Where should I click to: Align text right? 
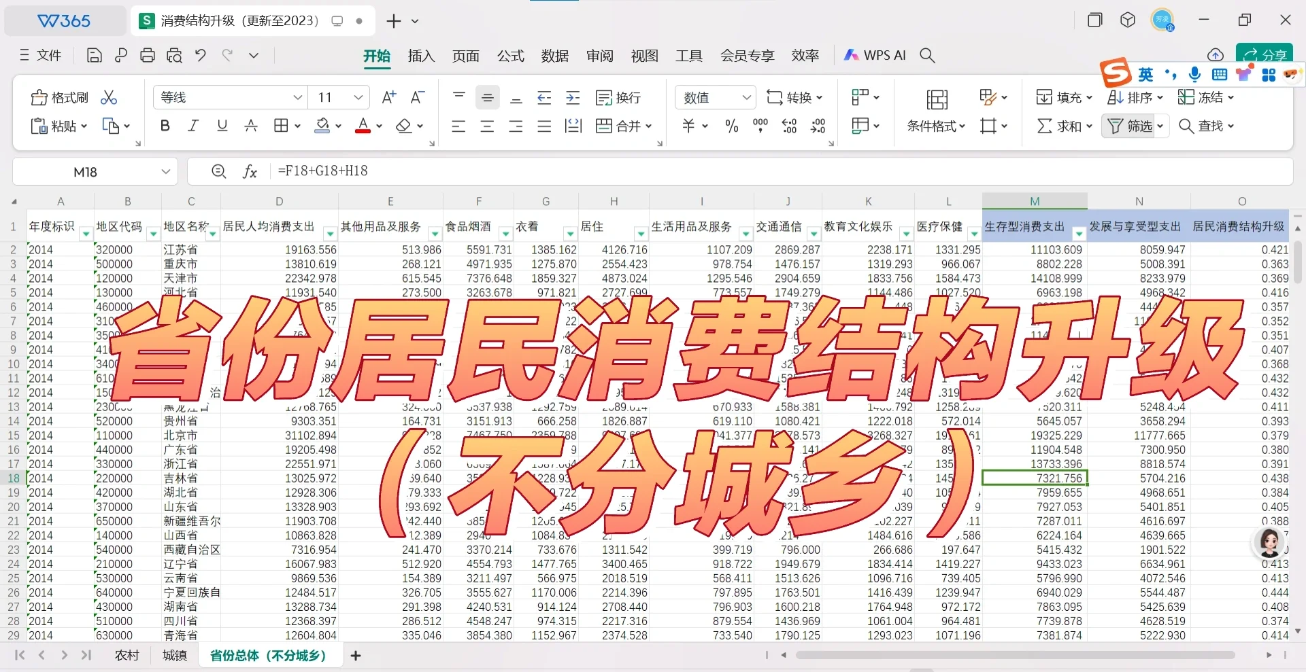pyautogui.click(x=516, y=126)
